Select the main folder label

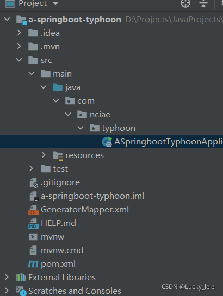click(63, 74)
